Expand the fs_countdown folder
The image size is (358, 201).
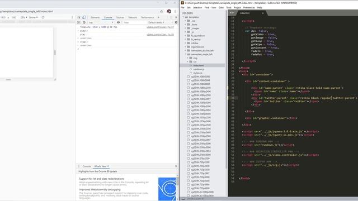coord(185,36)
